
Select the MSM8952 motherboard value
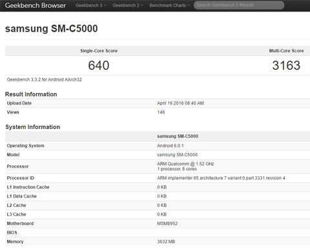tap(167, 223)
